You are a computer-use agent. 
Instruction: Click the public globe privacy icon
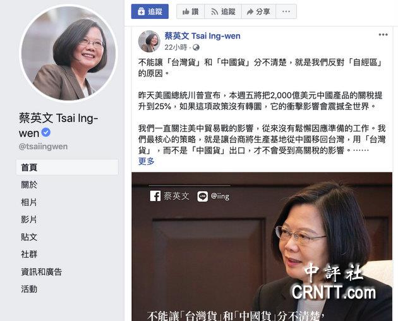coord(196,47)
